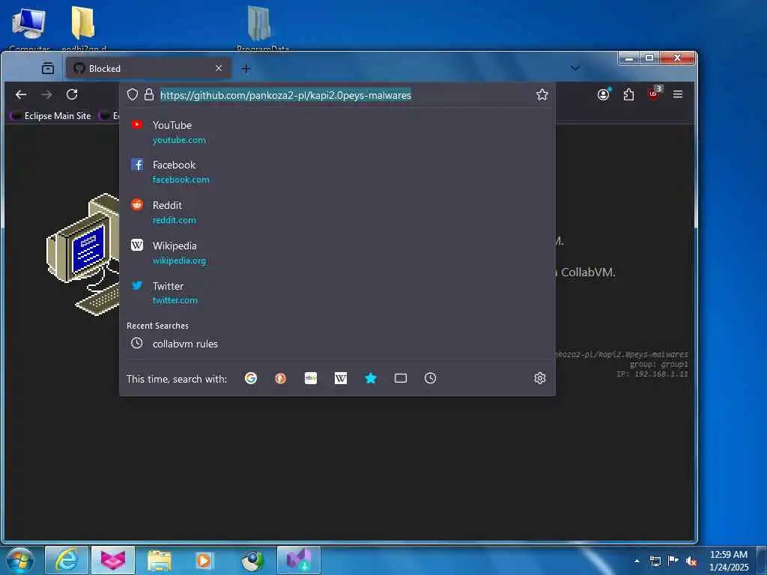The image size is (767, 575).
Task: Open the Firefox account icon
Action: (604, 94)
